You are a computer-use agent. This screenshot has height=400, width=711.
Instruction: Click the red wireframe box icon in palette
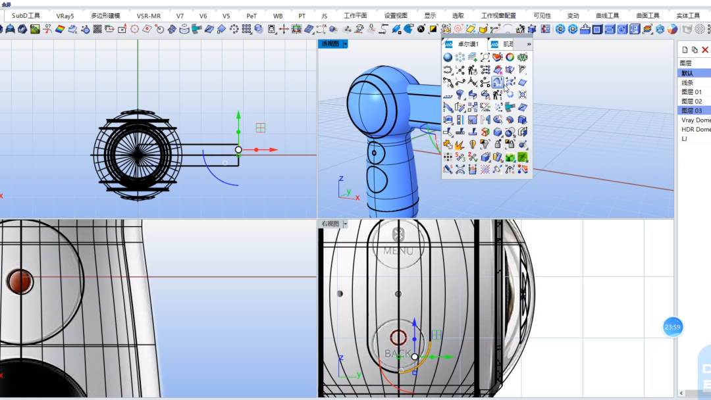pyautogui.click(x=485, y=132)
